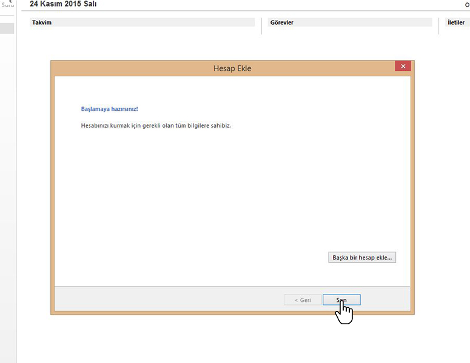Viewport: 470px width, 363px height.
Task: Click the truncated 'Sürü' label in the left pane
Action: (7, 5)
